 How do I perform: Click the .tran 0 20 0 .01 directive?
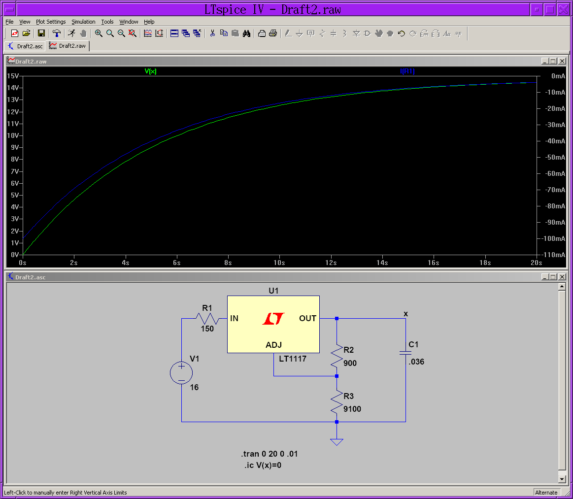point(270,454)
